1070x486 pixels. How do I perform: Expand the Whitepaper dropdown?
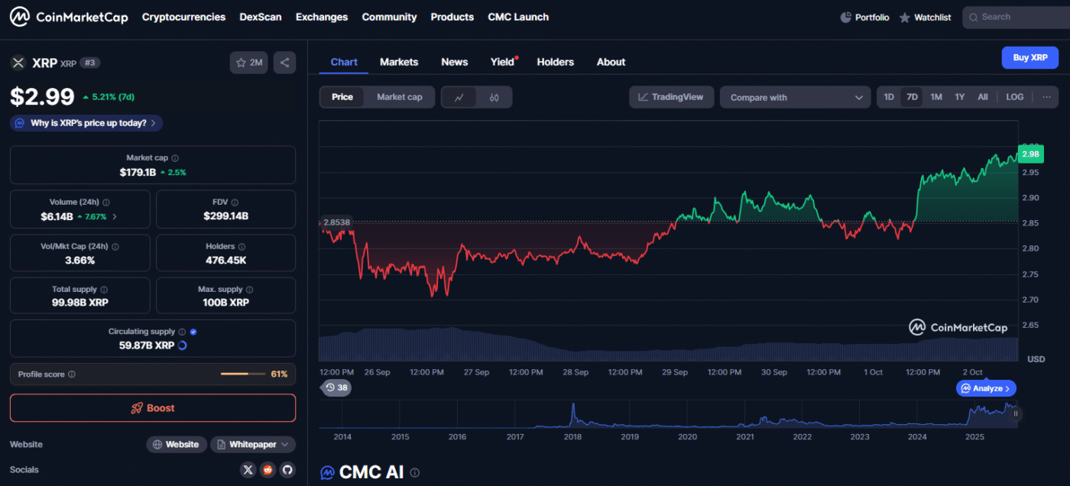point(252,444)
